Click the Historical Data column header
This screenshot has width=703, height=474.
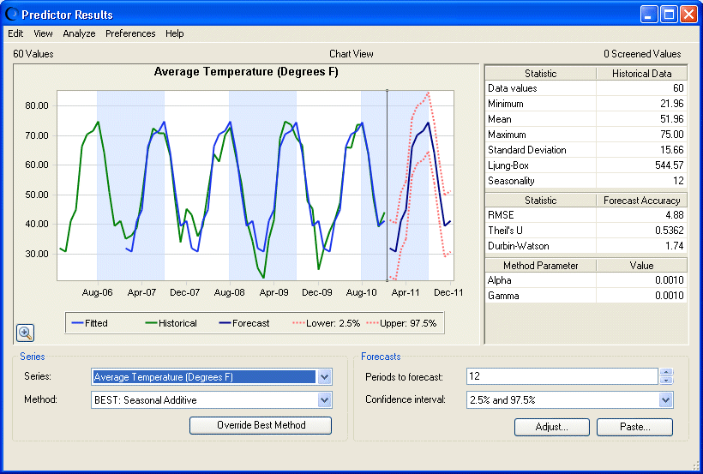[641, 74]
